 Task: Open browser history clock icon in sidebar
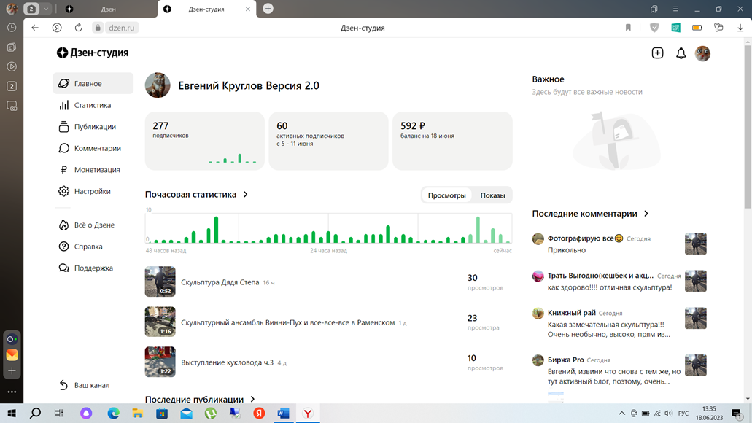(12, 28)
